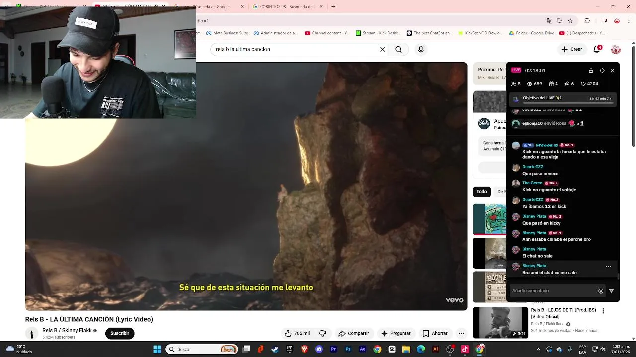The width and height of the screenshot is (636, 357).
Task: Open LEJOS DE TI video thumbnail
Action: click(500, 323)
